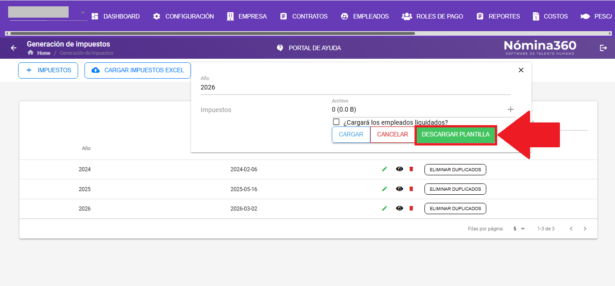The width and height of the screenshot is (615, 286).
Task: View the 2024 row with eye icon
Action: coord(400,169)
